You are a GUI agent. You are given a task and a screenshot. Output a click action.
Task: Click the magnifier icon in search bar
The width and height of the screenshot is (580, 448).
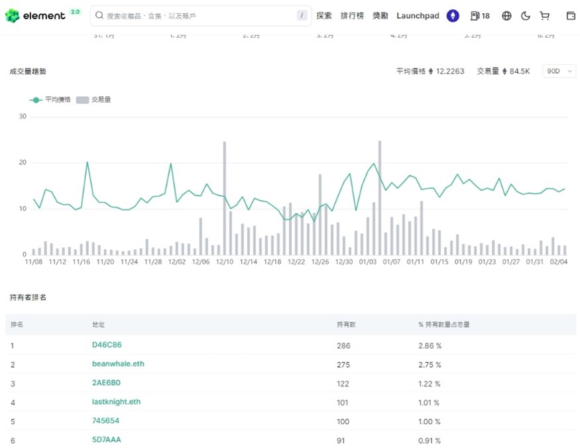[99, 16]
